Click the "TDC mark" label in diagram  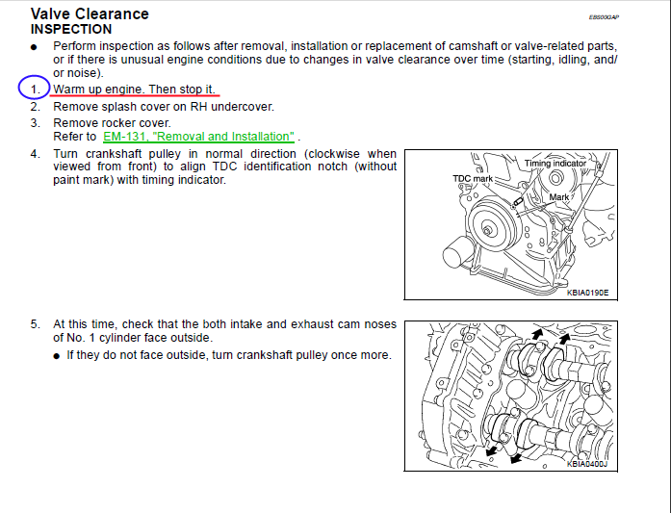[x=473, y=178]
